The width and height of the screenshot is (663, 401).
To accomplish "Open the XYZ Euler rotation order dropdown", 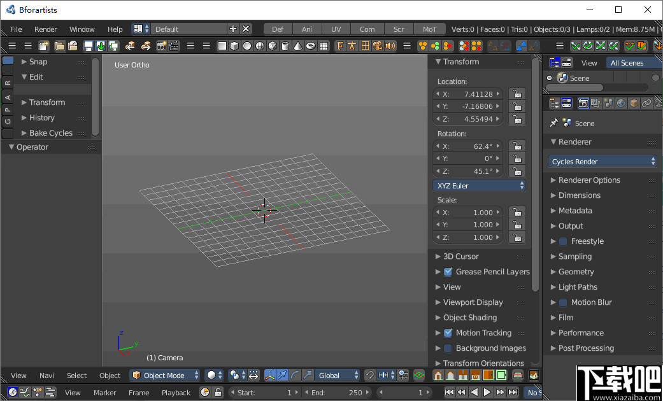I will coord(479,185).
